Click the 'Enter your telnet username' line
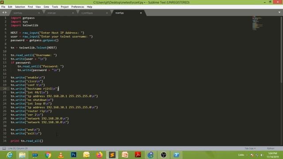This screenshot has width=283, height=159. (x=52, y=37)
